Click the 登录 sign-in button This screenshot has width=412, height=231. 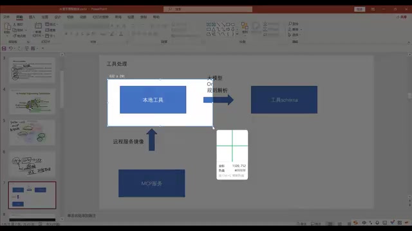360,9
